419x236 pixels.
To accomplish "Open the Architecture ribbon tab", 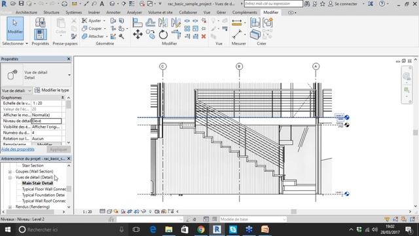I will coord(26,12).
